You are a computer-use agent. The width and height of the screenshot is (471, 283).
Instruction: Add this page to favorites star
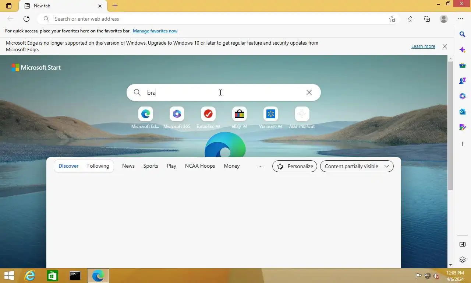click(x=392, y=19)
